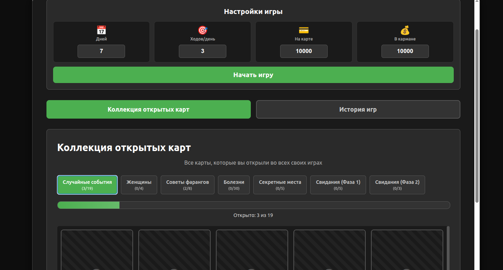Image resolution: width=503 pixels, height=270 pixels.
Task: Click the green collection progress bar
Action: point(89,205)
